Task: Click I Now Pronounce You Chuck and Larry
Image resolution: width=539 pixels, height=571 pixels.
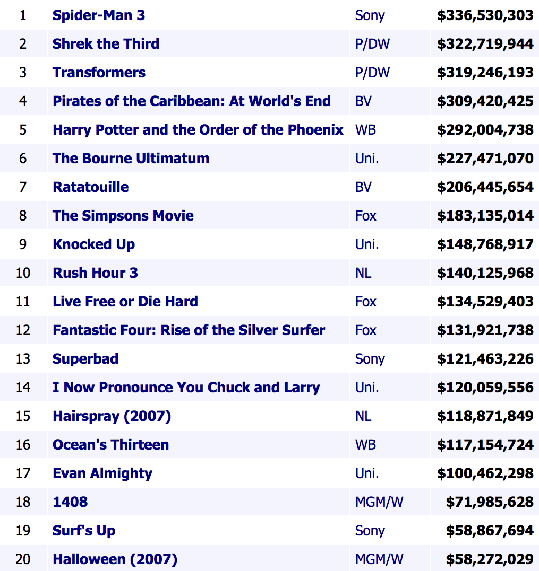Action: [x=186, y=388]
